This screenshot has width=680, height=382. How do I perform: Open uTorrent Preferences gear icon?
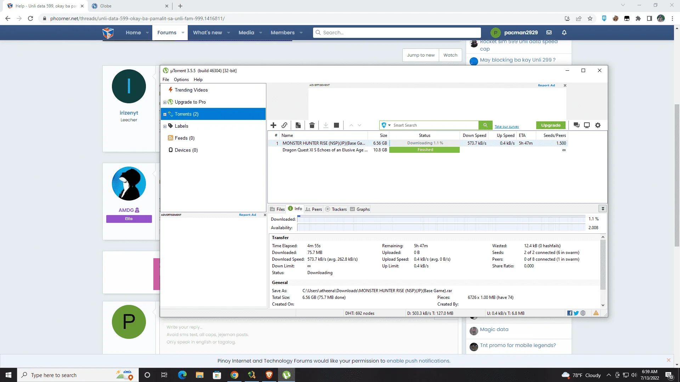tap(598, 125)
